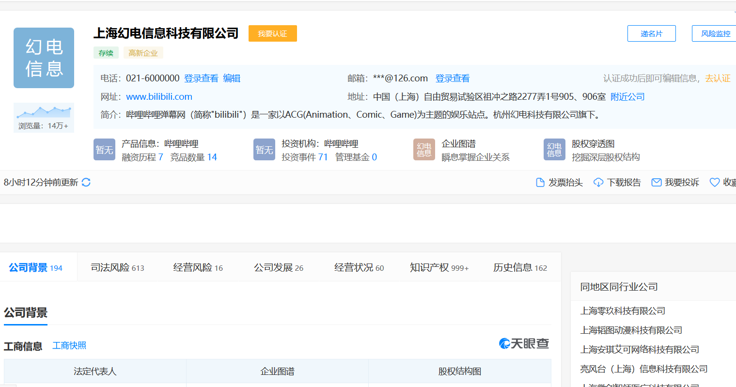
Task: Click the 发票抬头 document icon
Action: point(540,183)
